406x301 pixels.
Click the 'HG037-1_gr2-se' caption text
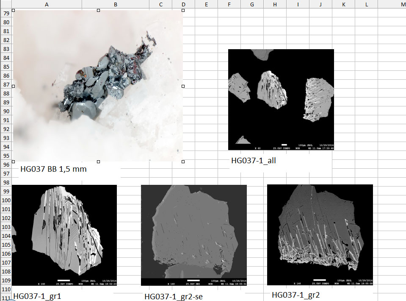click(174, 297)
